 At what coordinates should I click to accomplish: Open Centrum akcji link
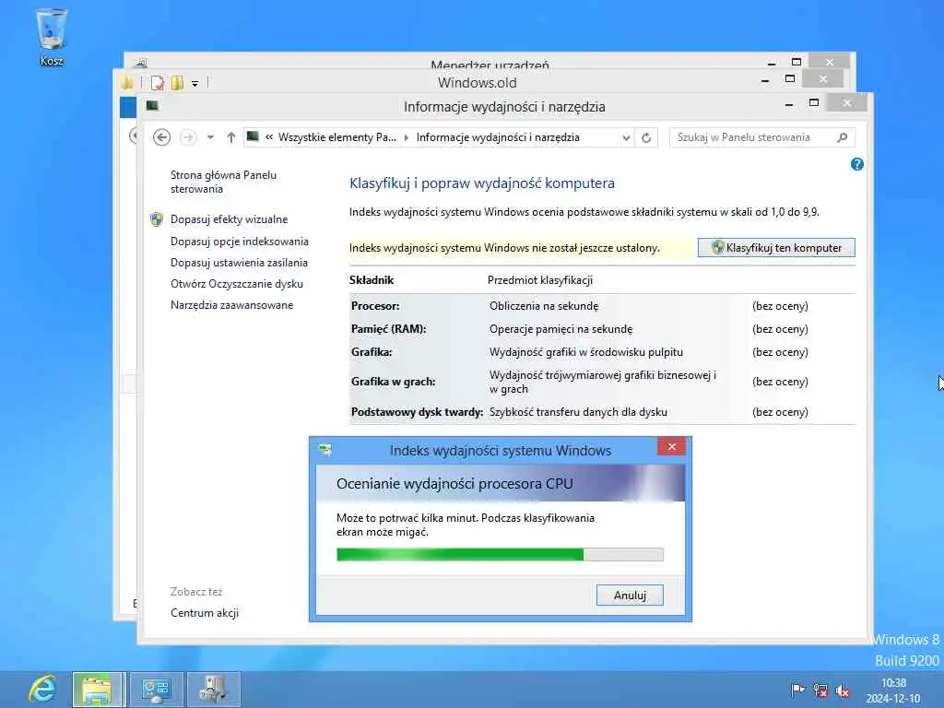coord(204,613)
